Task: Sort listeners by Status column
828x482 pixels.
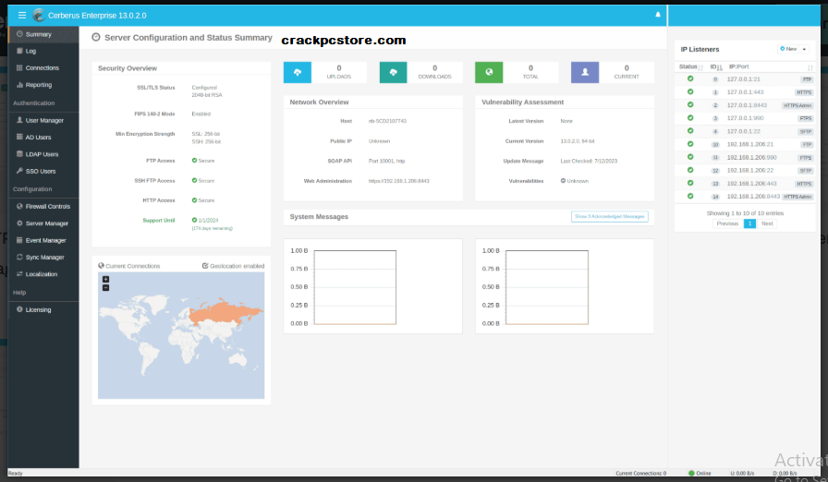Action: coord(690,67)
